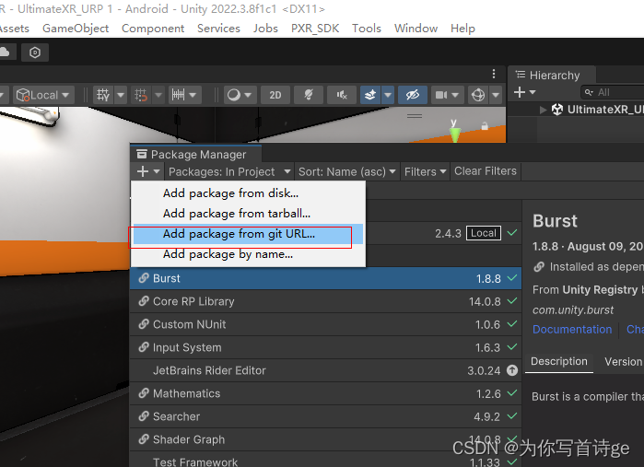Open the PXR_SDK menu
644x467 pixels.
pos(315,29)
